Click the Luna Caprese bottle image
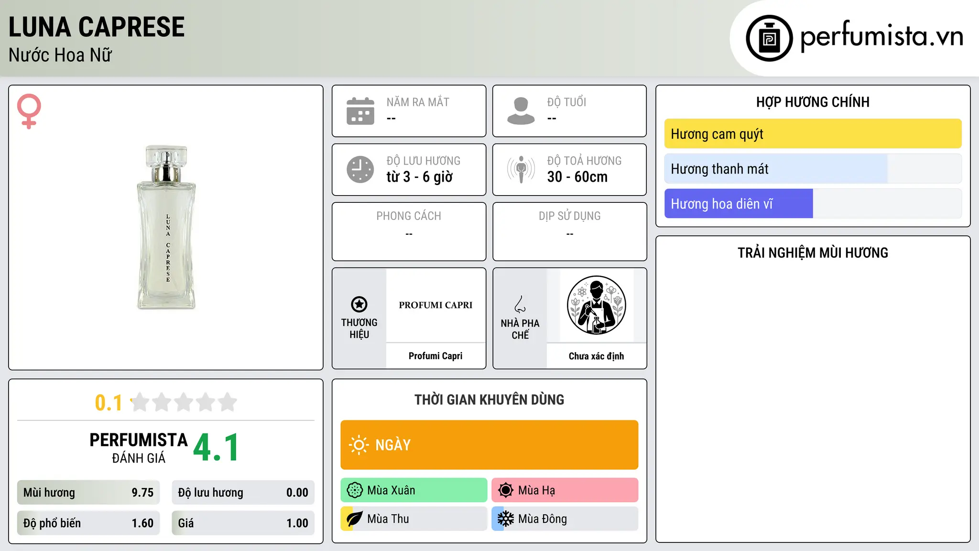Image resolution: width=979 pixels, height=551 pixels. point(166,227)
